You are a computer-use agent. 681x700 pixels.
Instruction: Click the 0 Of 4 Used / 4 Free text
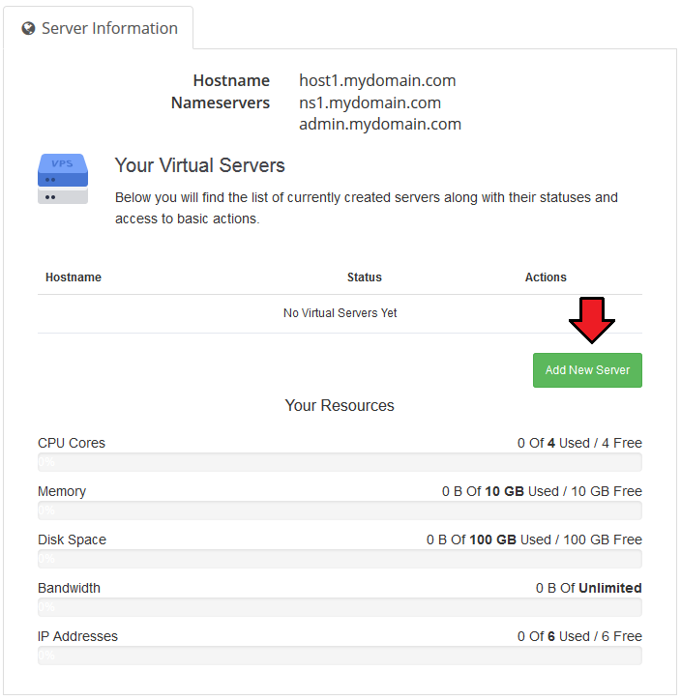[x=579, y=443]
